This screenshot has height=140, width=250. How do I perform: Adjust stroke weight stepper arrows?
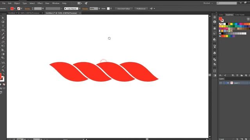(32, 9)
